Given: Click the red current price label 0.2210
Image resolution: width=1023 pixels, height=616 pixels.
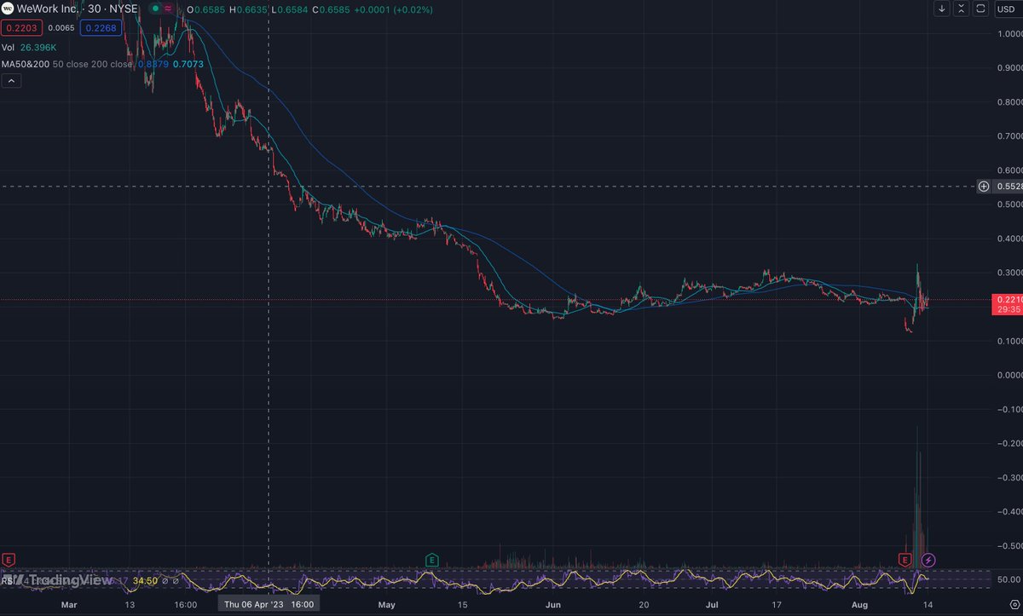Looking at the screenshot, I should (1006, 304).
